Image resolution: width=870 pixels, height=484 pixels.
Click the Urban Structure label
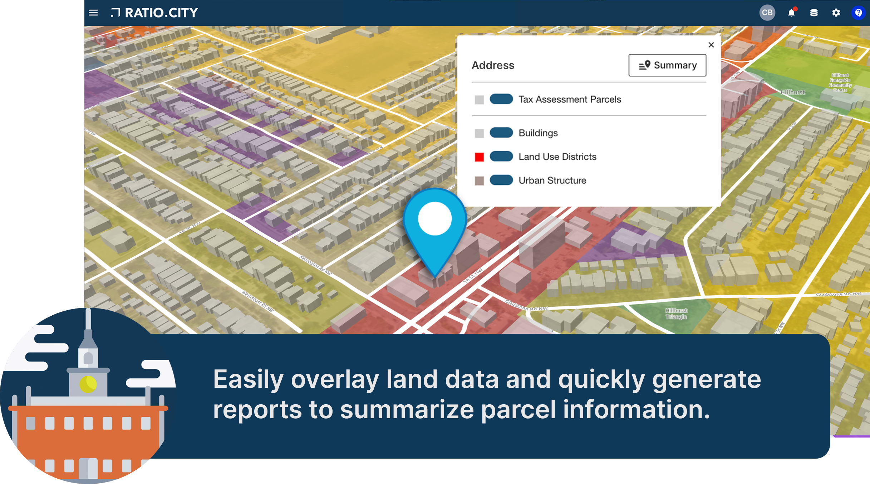click(552, 180)
